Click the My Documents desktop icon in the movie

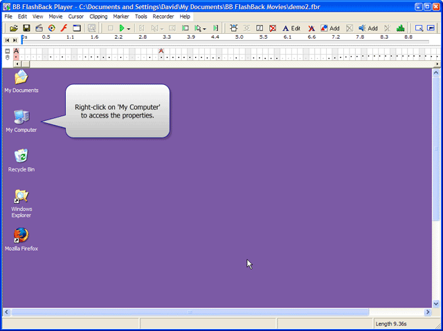pyautogui.click(x=21, y=82)
